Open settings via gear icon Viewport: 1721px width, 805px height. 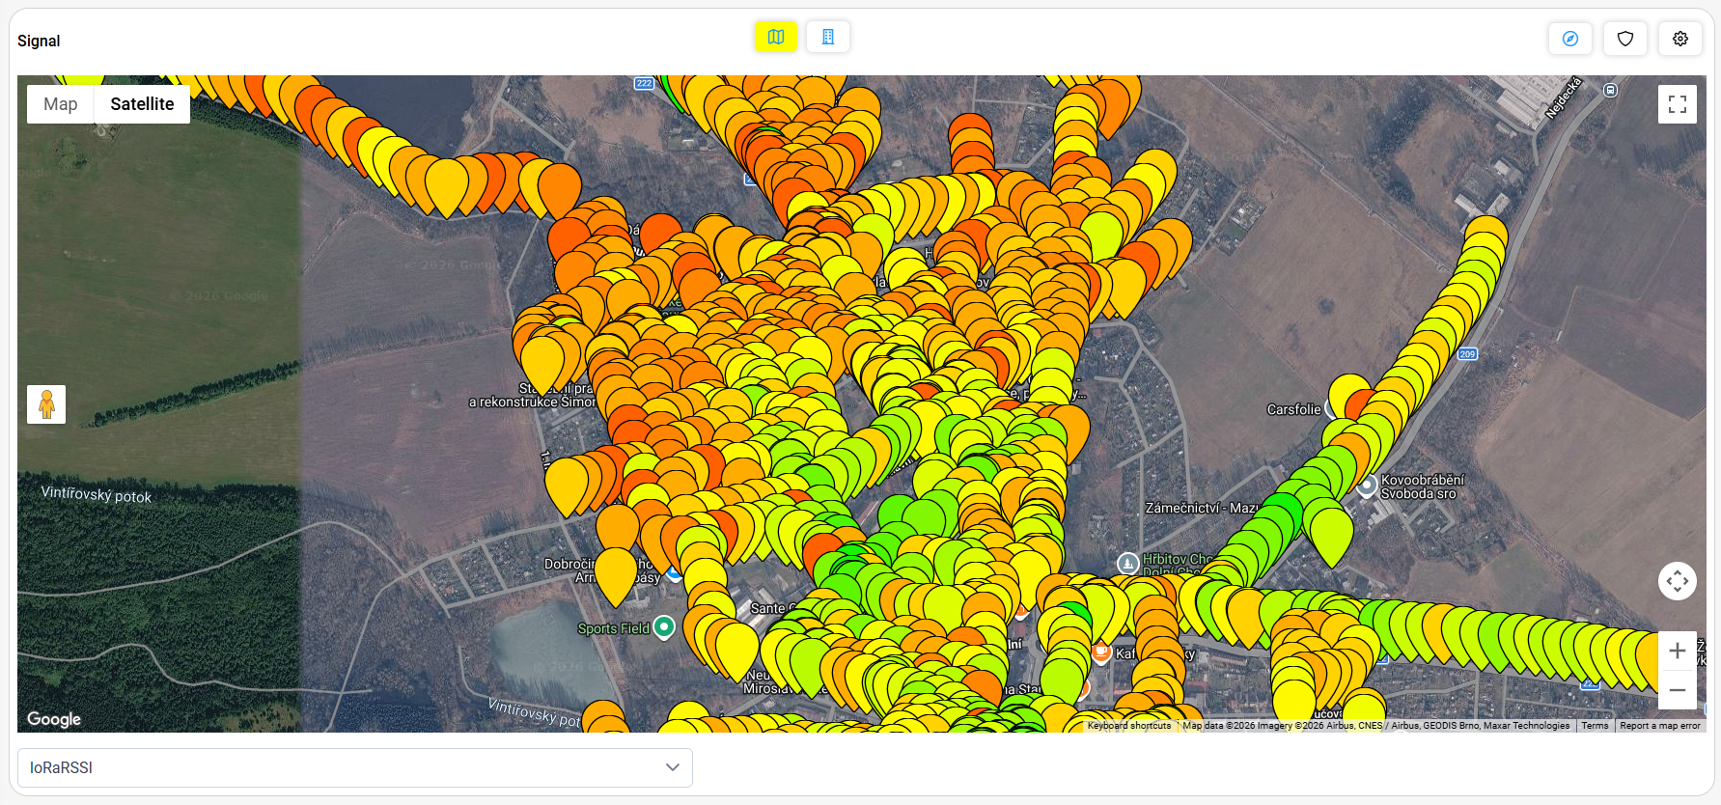coord(1680,39)
